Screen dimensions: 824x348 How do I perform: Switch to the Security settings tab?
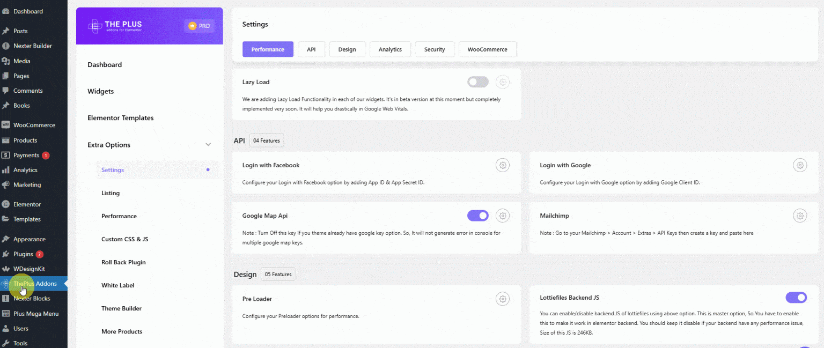click(435, 49)
